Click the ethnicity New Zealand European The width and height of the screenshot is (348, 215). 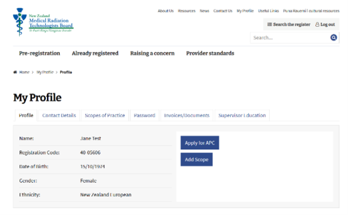(106, 195)
